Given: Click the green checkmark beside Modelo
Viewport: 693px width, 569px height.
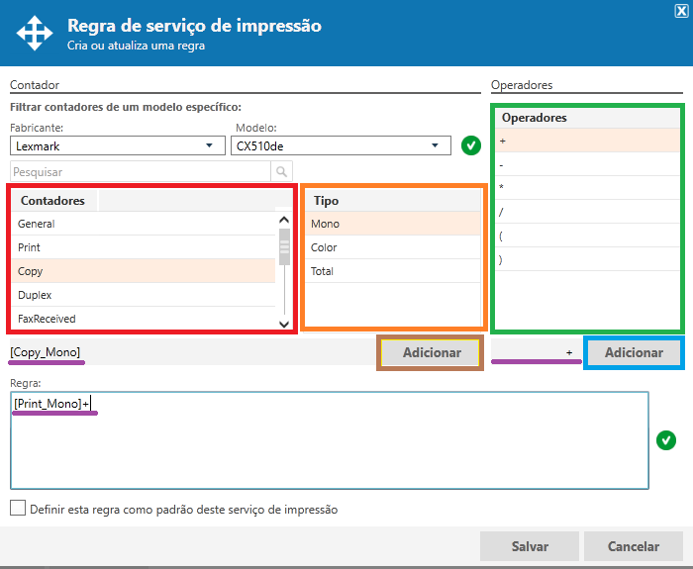Looking at the screenshot, I should tap(471, 145).
